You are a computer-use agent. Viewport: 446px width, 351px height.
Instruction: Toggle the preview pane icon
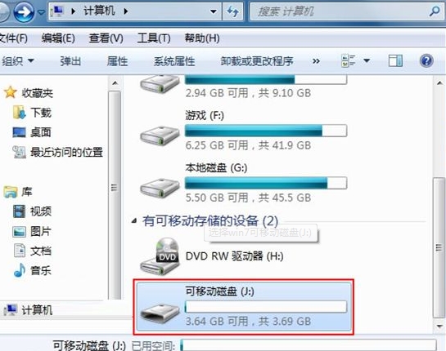tap(395, 60)
